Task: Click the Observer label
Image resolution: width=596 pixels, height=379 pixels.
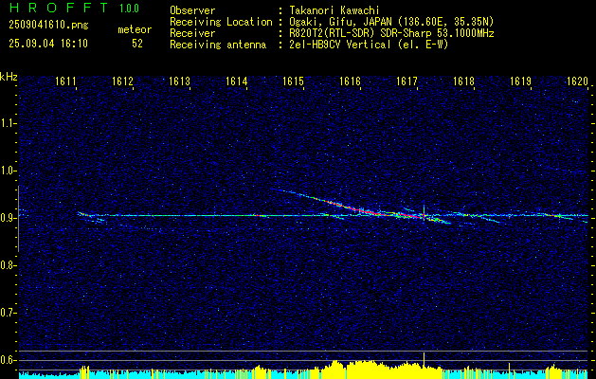Action: [192, 10]
